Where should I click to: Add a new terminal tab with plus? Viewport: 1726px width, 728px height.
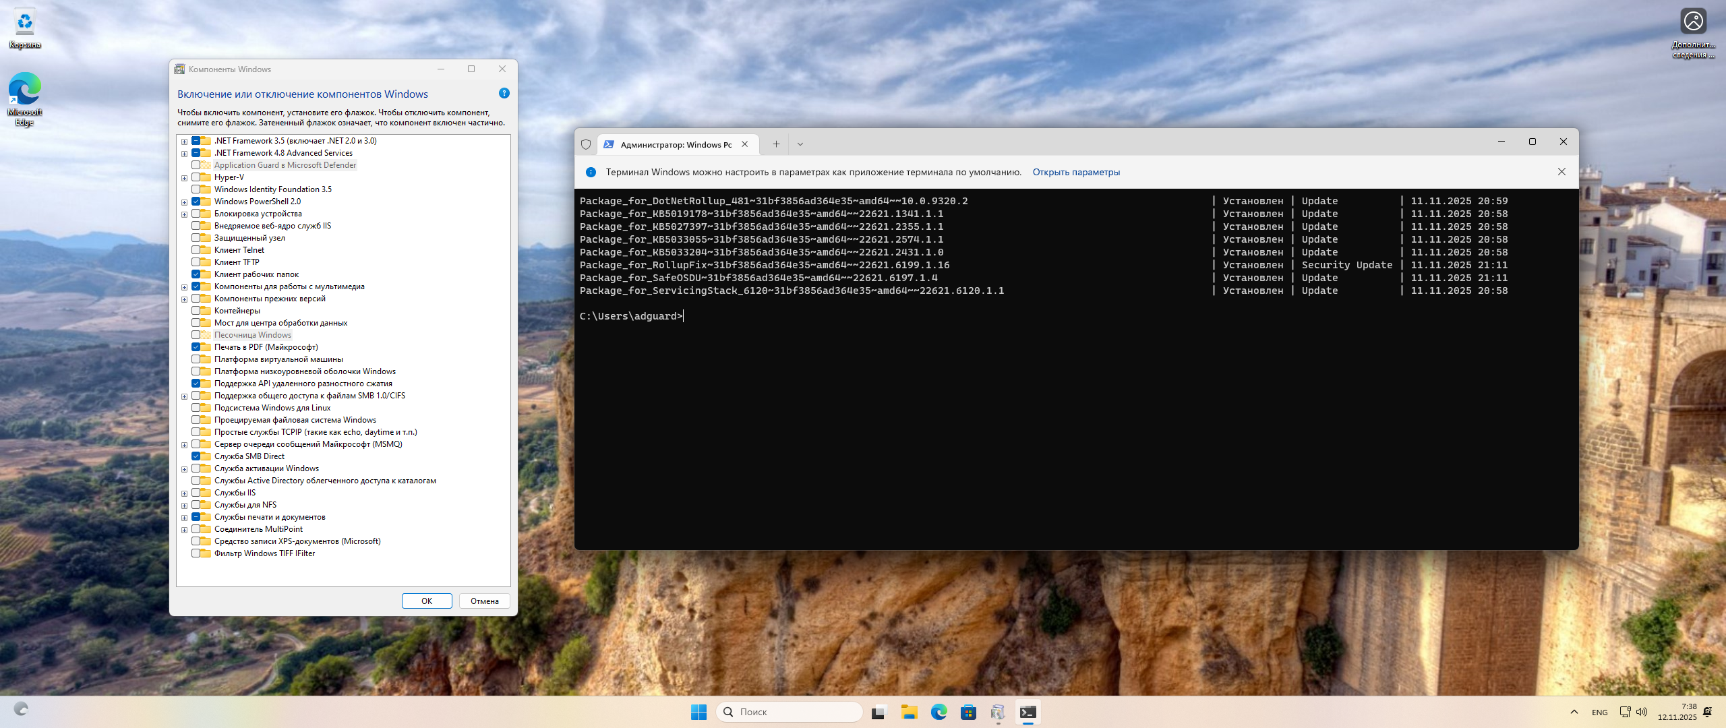pos(776,144)
